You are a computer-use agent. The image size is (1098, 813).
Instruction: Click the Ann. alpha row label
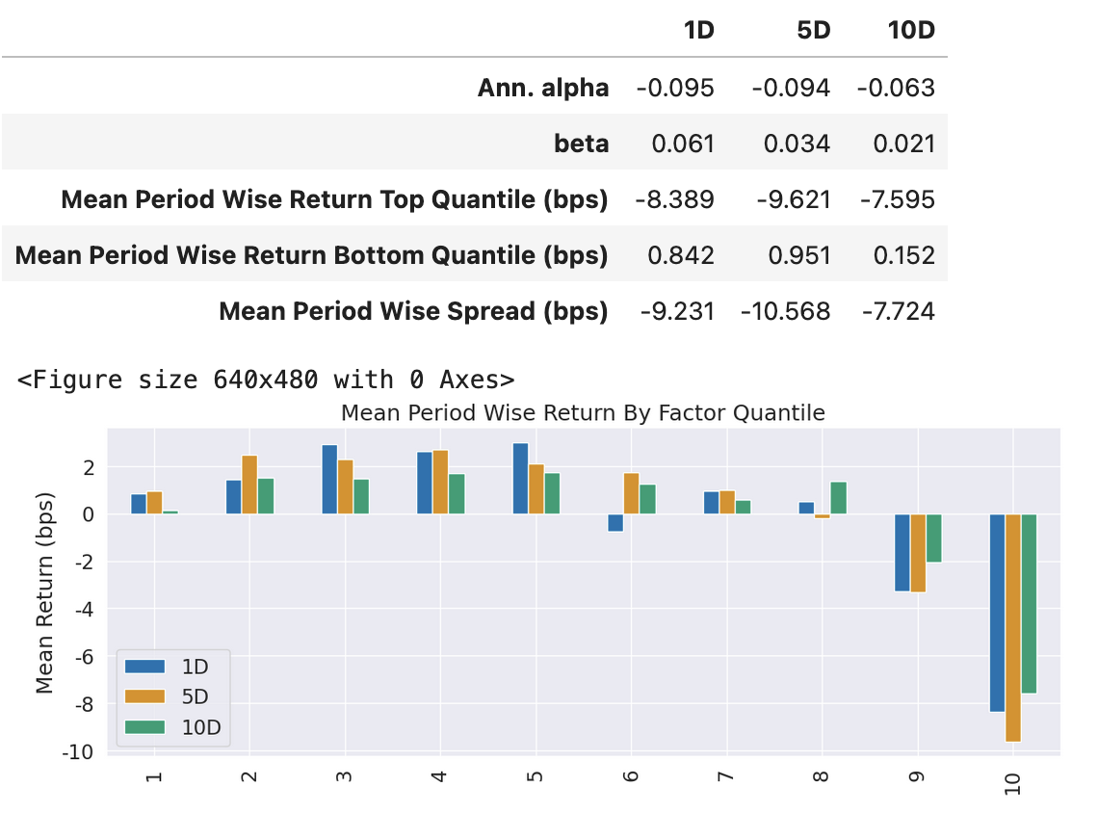pyautogui.click(x=543, y=89)
